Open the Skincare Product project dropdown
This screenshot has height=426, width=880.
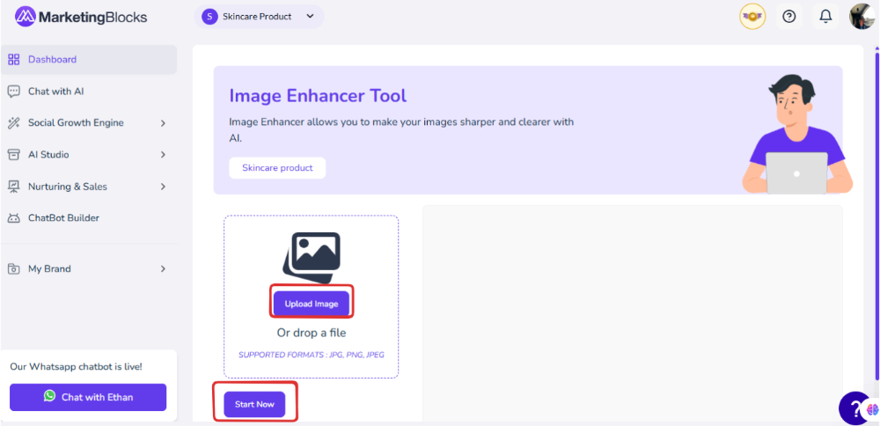point(259,17)
